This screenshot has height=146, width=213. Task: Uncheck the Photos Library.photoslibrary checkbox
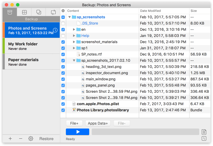pyautogui.click(x=63, y=110)
